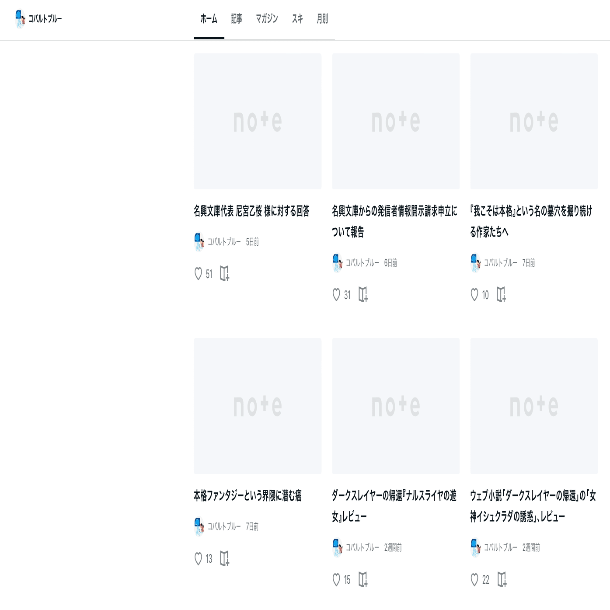Open the 女神イシュクラダの誘惑 review title
The width and height of the screenshot is (610, 610).
[533, 506]
